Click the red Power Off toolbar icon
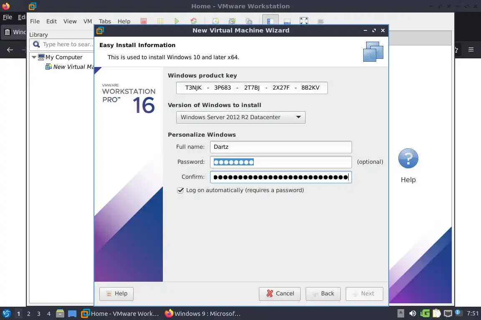481x320 pixels. 144,21
